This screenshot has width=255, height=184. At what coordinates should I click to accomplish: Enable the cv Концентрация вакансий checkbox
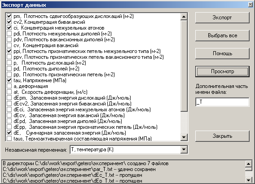(x=9, y=45)
